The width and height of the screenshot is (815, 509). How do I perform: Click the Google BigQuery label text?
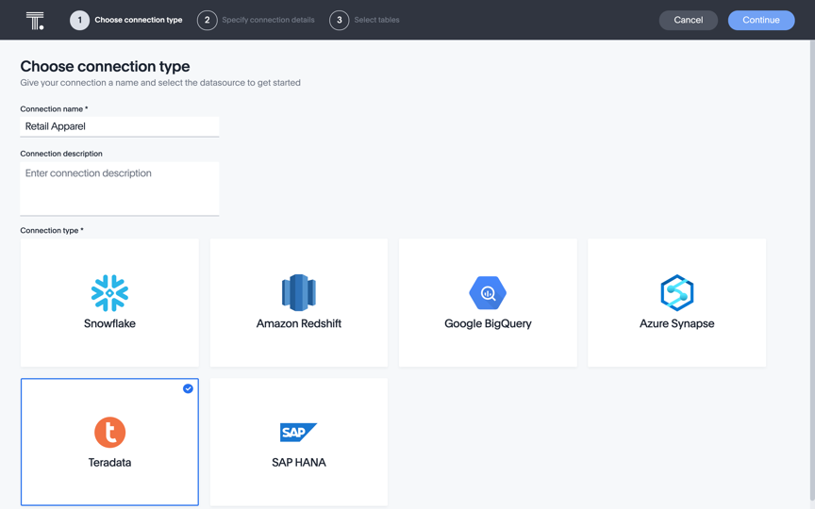click(488, 323)
